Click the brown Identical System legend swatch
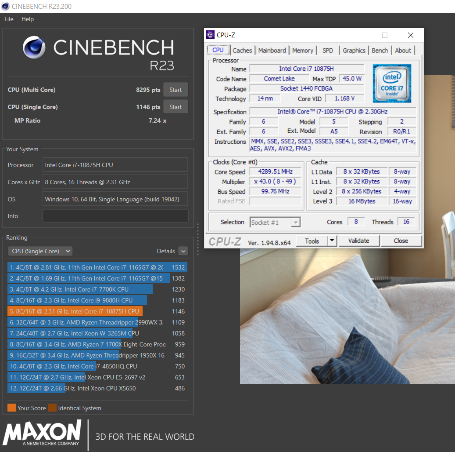Viewport: 455px width, 452px height. [x=53, y=408]
